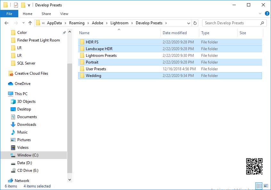Select the Landscape HDR folder icon
Image resolution: width=271 pixels, height=190 pixels.
tap(82, 49)
